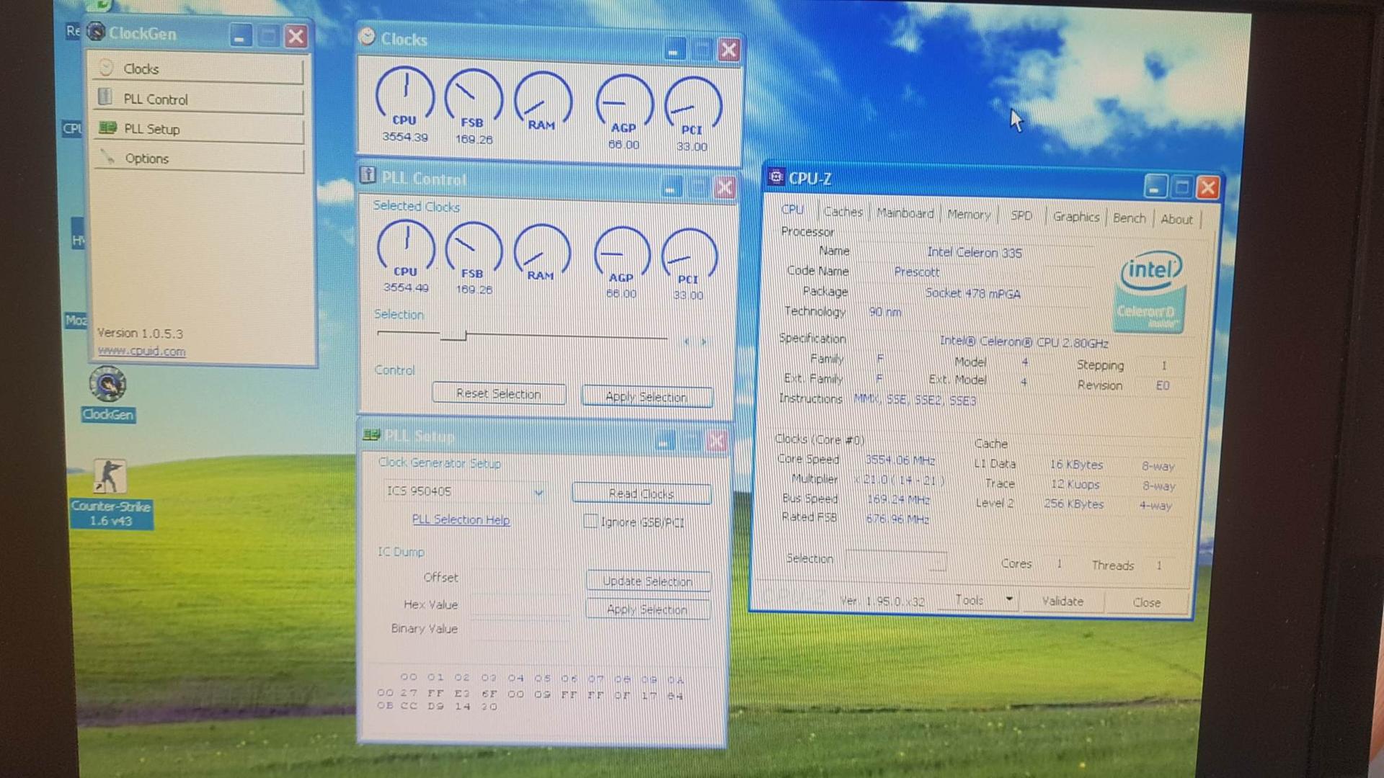Screen dimensions: 1384x778
Task: Open Options in ClockGen menu
Action: click(198, 158)
